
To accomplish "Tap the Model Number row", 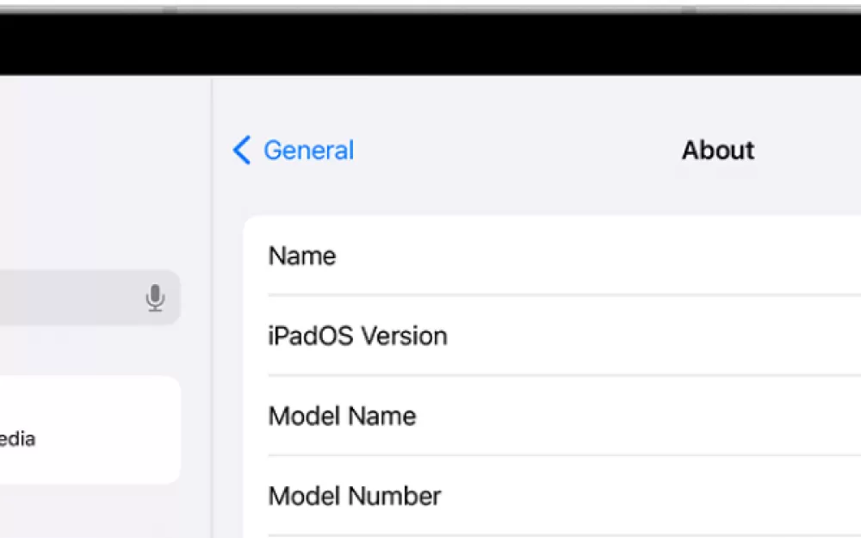I will coord(552,496).
